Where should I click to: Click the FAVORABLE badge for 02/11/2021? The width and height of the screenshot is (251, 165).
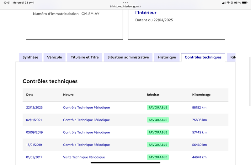[x=158, y=120]
